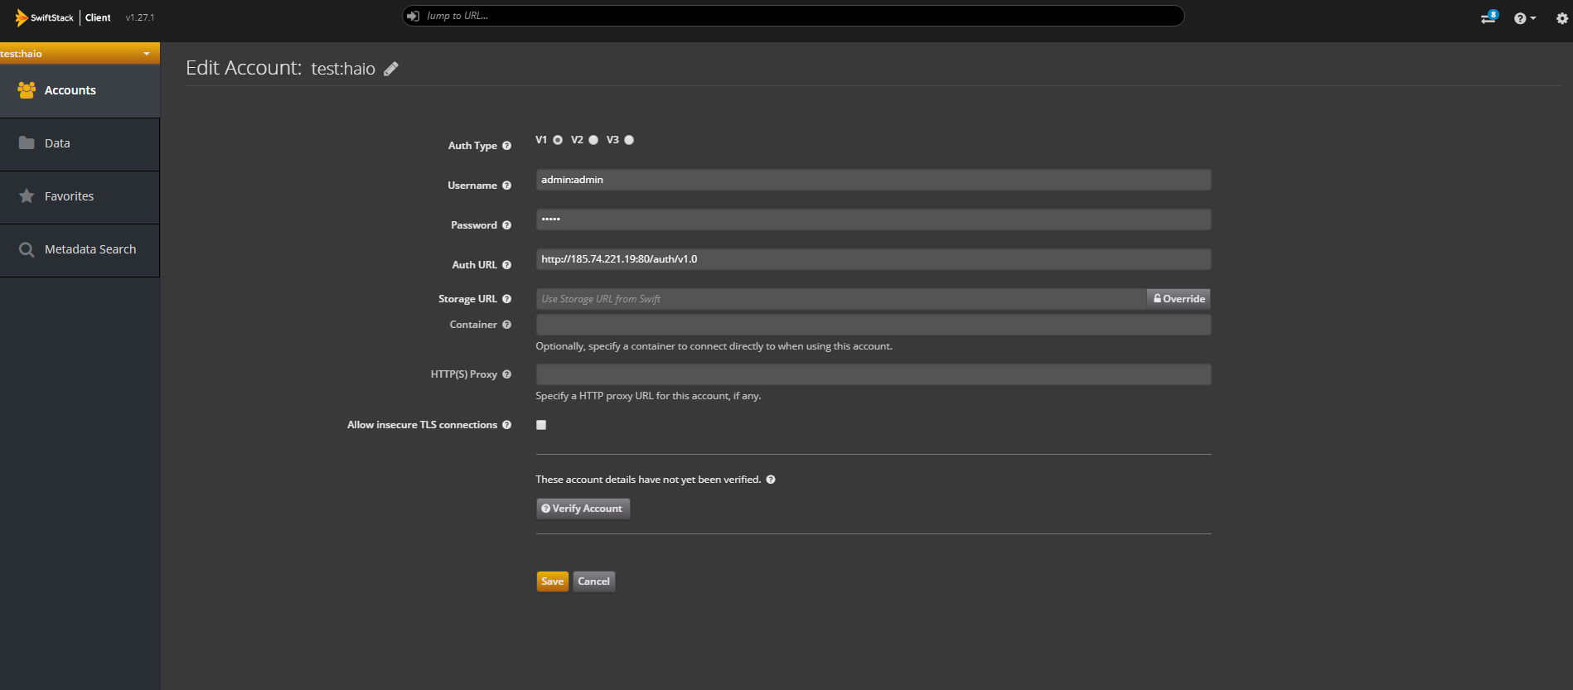Open the help menu in the top bar
1573x690 pixels.
[1524, 18]
